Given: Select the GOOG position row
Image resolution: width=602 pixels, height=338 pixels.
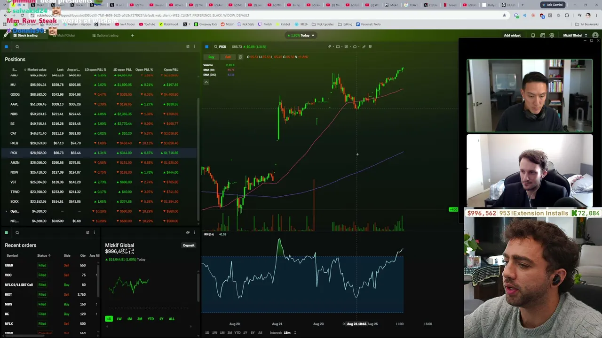Looking at the screenshot, I should tap(100, 94).
